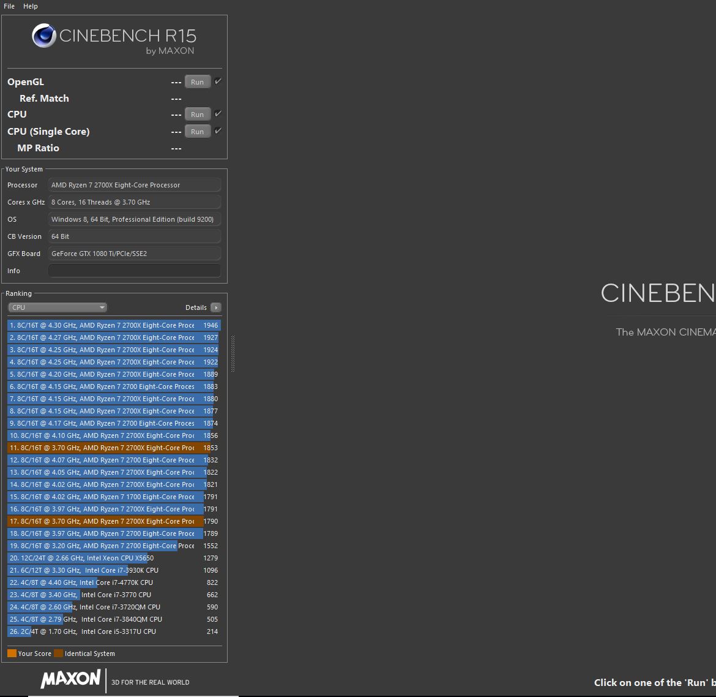Select ranking row 13 at 4.05 GHz
Screen dimensions: 716x697
click(114, 473)
